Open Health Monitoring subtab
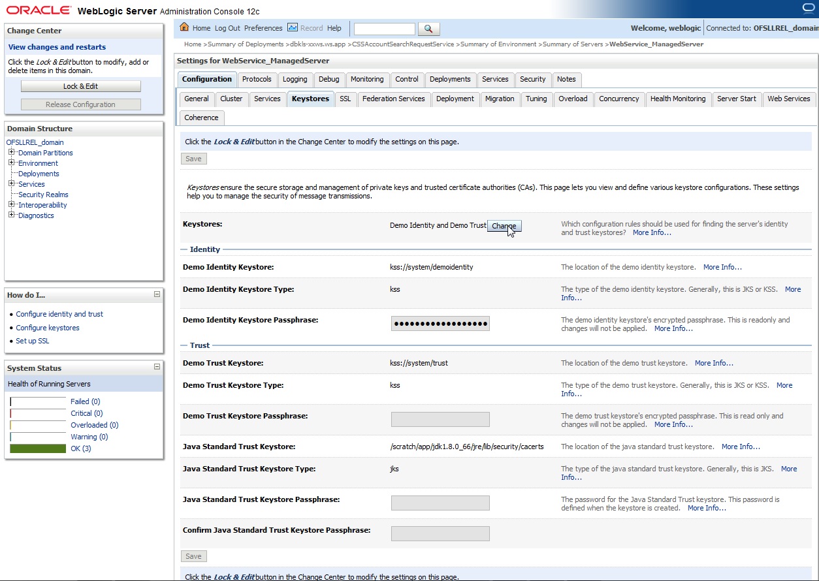Viewport: 819px width, 581px height. coord(678,99)
